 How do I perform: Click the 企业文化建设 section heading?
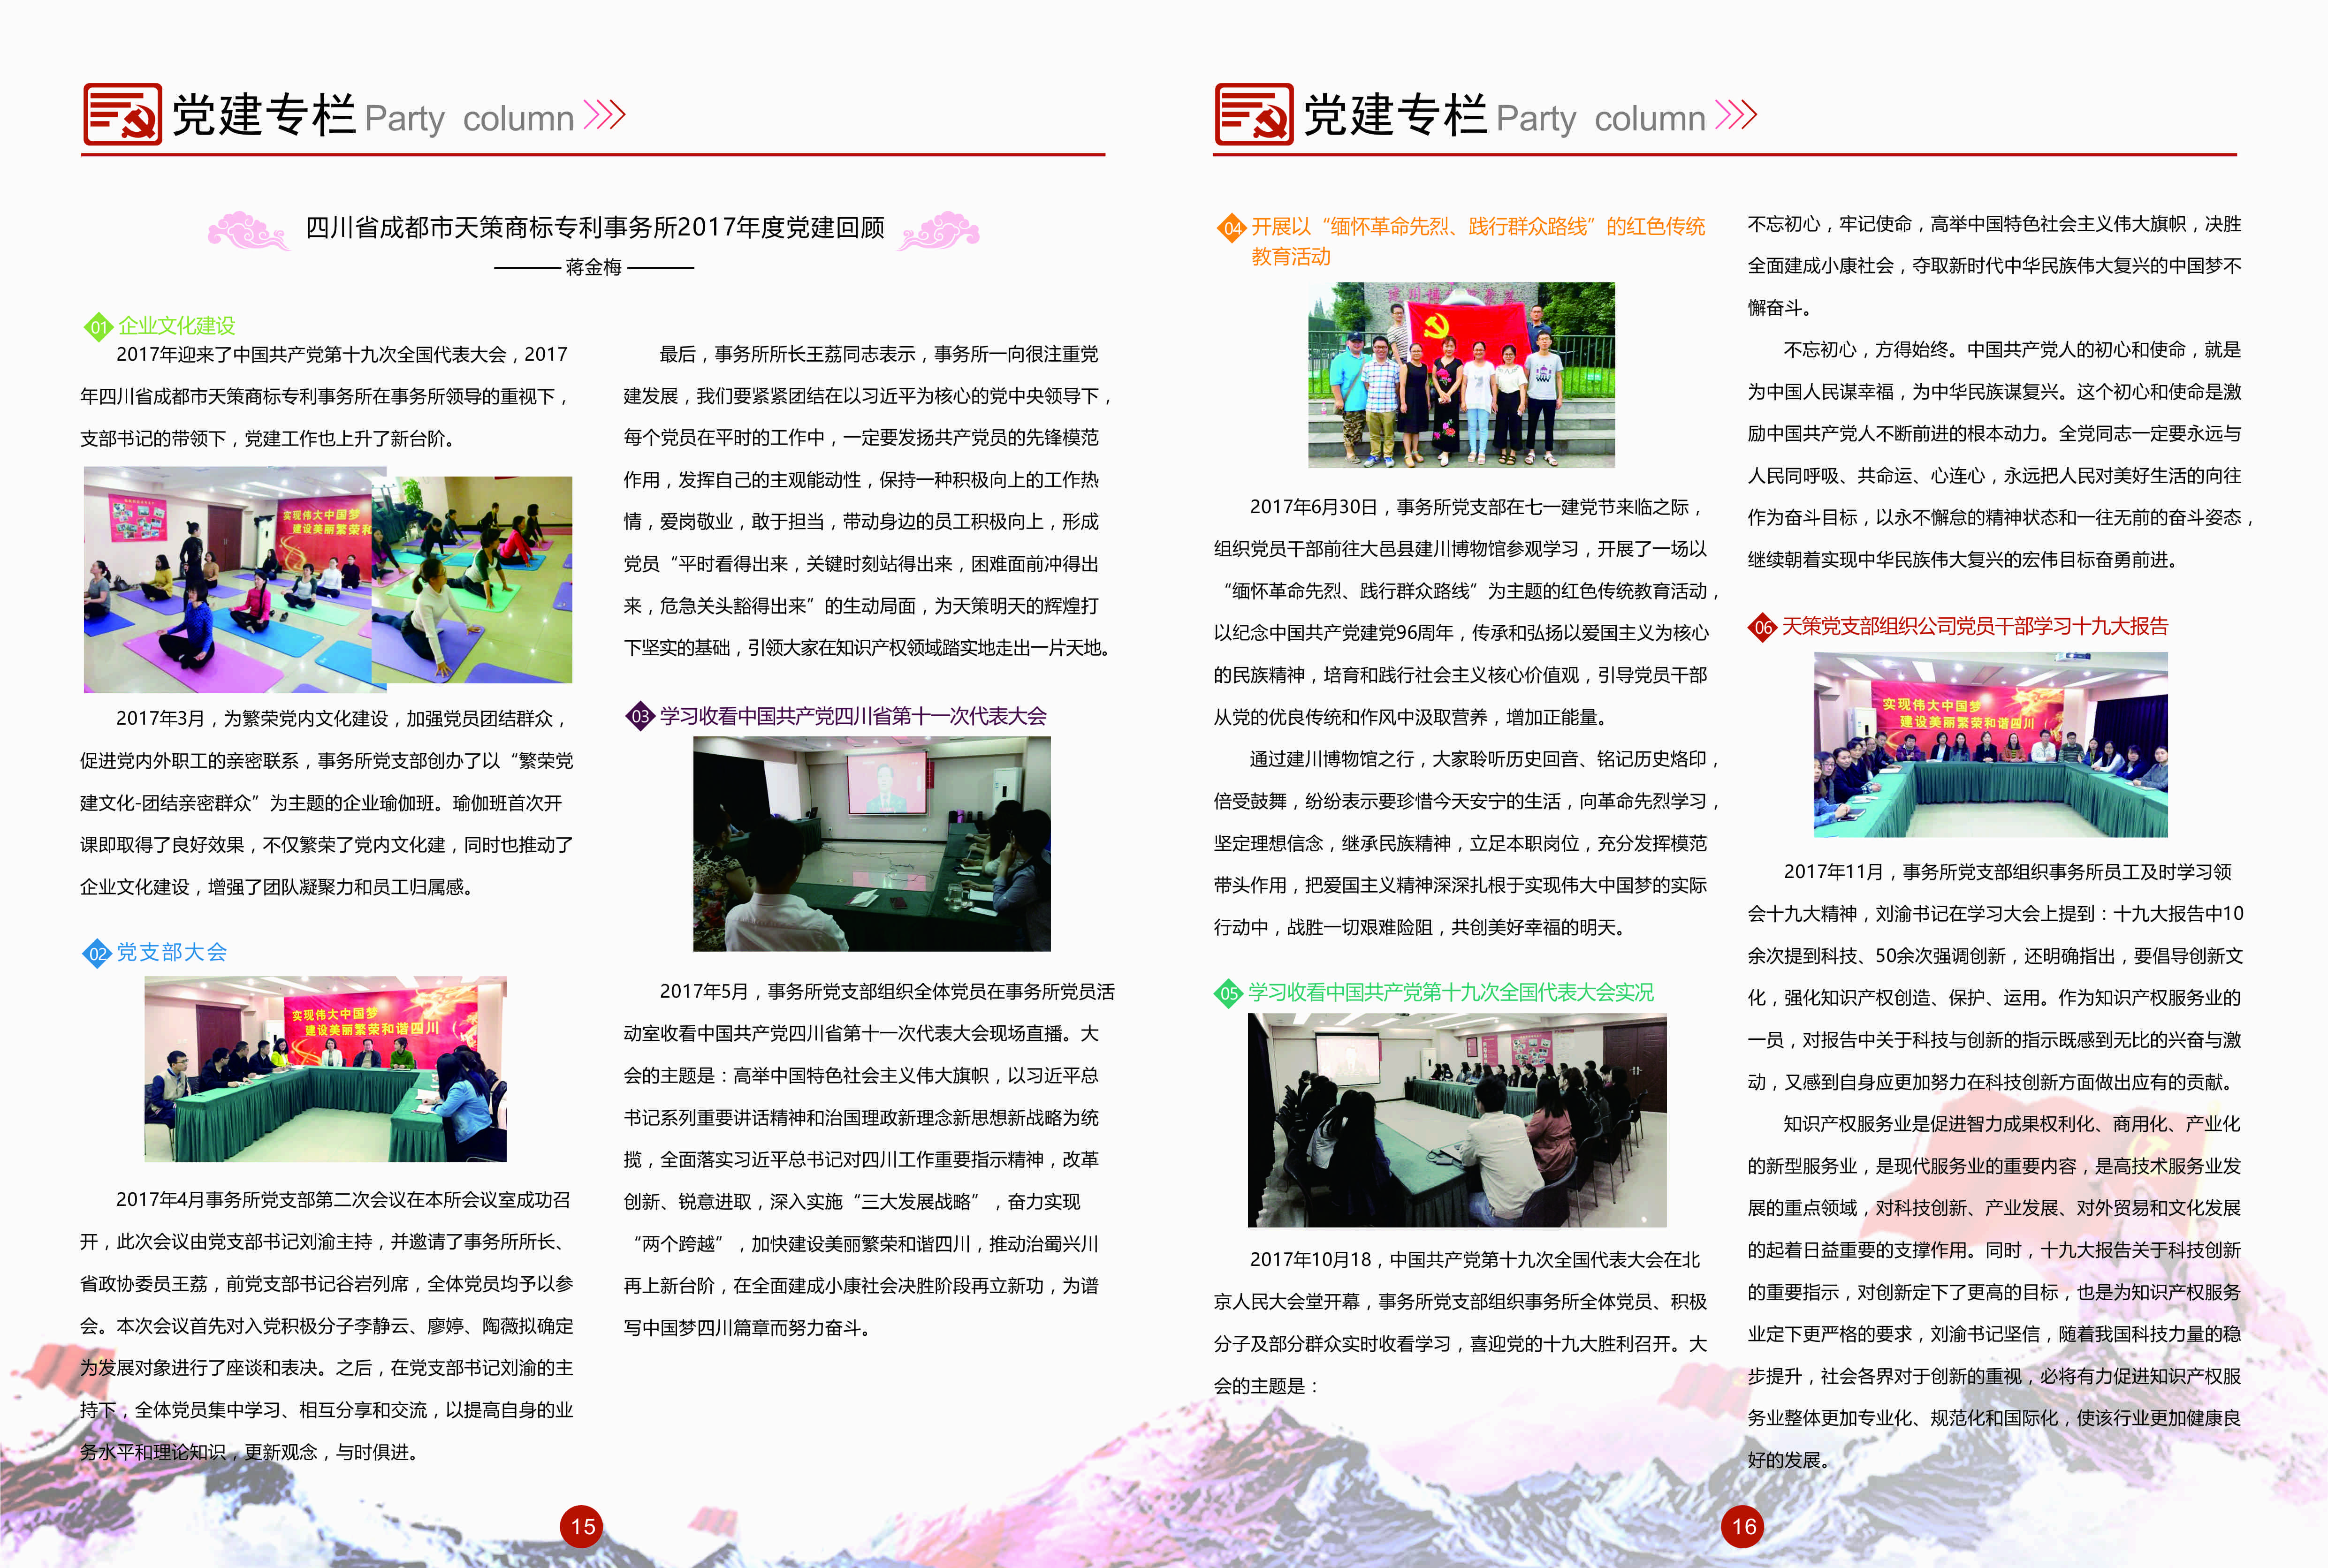tap(176, 326)
